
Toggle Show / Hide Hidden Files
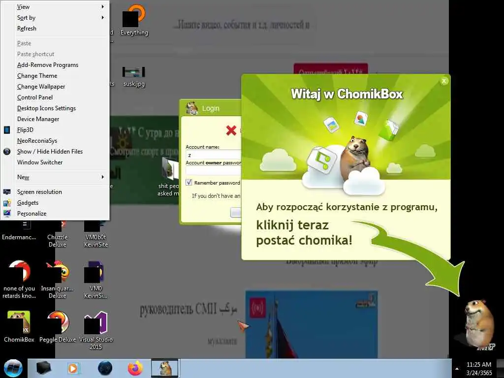click(55, 152)
